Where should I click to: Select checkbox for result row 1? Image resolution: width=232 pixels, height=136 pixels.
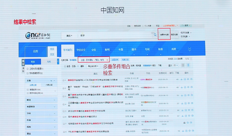[x=63, y=80]
